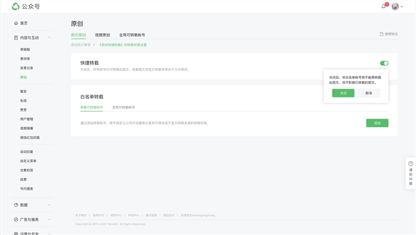Image resolution: width=416 pixels, height=235 pixels.
Task: Click the user avatar in header
Action: tap(395, 7)
